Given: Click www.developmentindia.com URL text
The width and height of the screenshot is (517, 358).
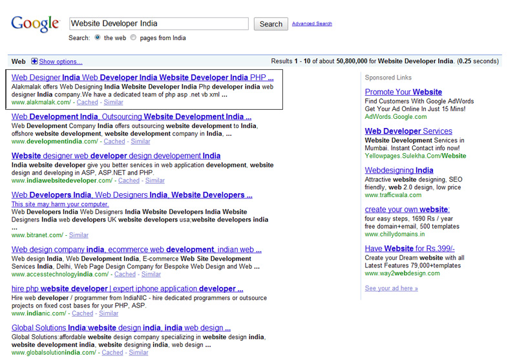Looking at the screenshot, I should click(55, 142).
